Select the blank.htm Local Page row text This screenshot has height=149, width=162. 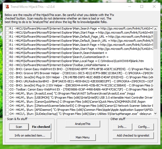point(77,61)
